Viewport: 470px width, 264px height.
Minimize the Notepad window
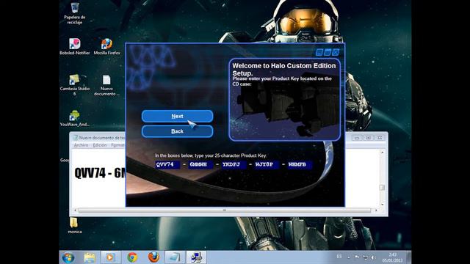click(357, 138)
